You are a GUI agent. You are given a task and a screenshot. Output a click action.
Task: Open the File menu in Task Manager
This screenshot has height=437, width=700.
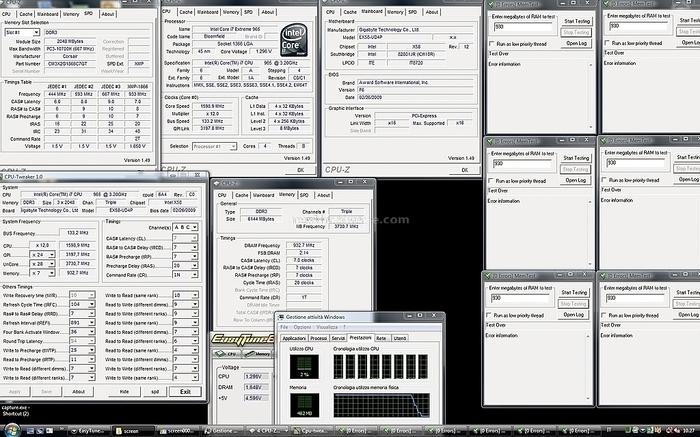284,327
